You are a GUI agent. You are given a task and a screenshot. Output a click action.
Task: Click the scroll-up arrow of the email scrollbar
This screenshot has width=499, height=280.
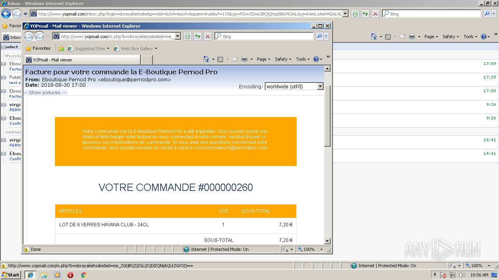point(327,68)
